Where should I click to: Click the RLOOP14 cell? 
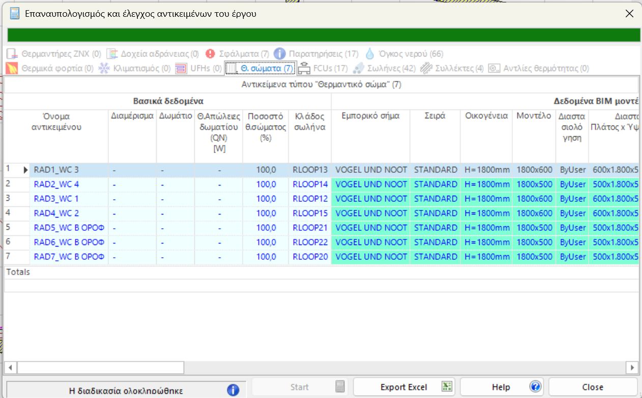point(310,184)
